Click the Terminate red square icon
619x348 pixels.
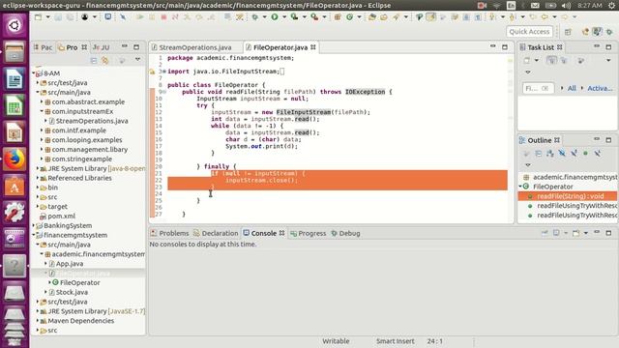[163, 17]
